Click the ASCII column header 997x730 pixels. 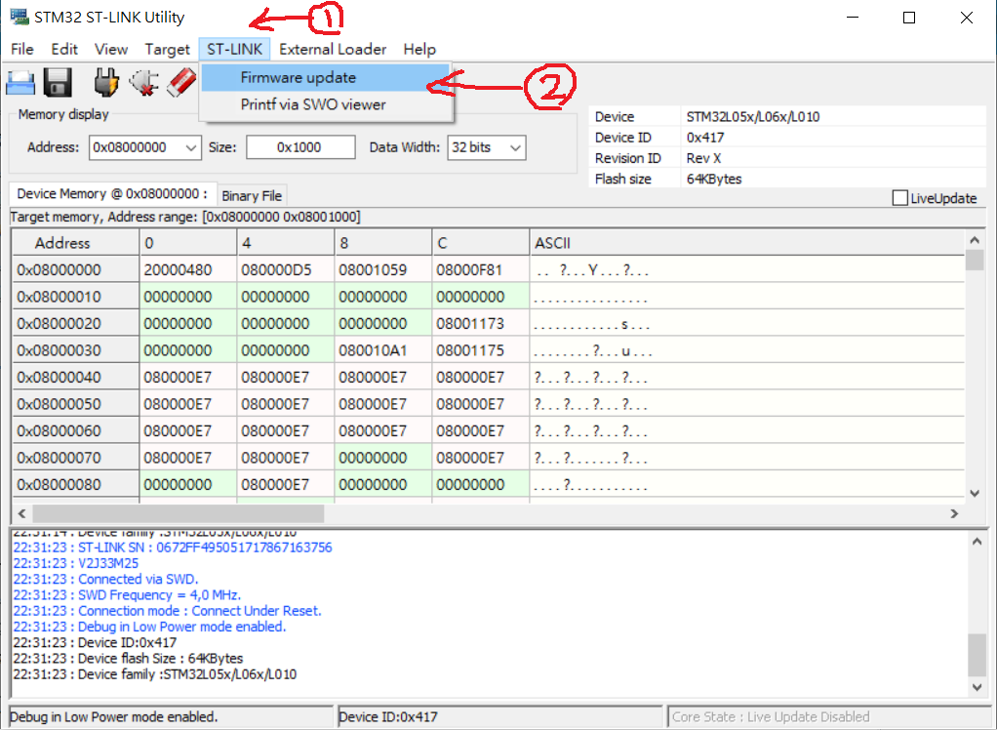click(747, 243)
